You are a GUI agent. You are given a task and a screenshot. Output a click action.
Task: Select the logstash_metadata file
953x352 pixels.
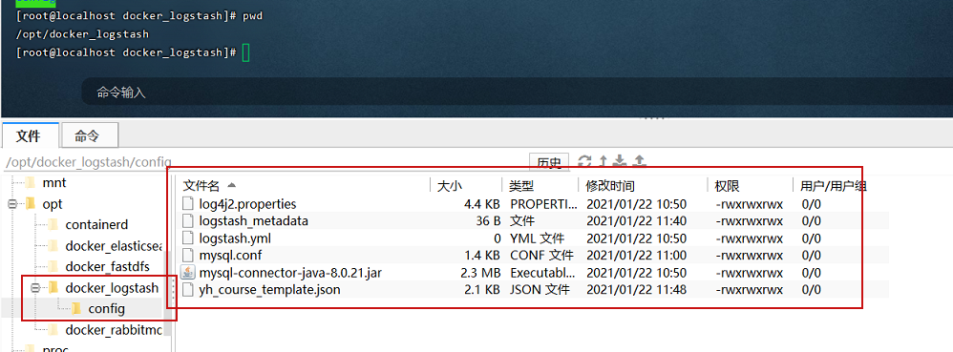click(253, 221)
